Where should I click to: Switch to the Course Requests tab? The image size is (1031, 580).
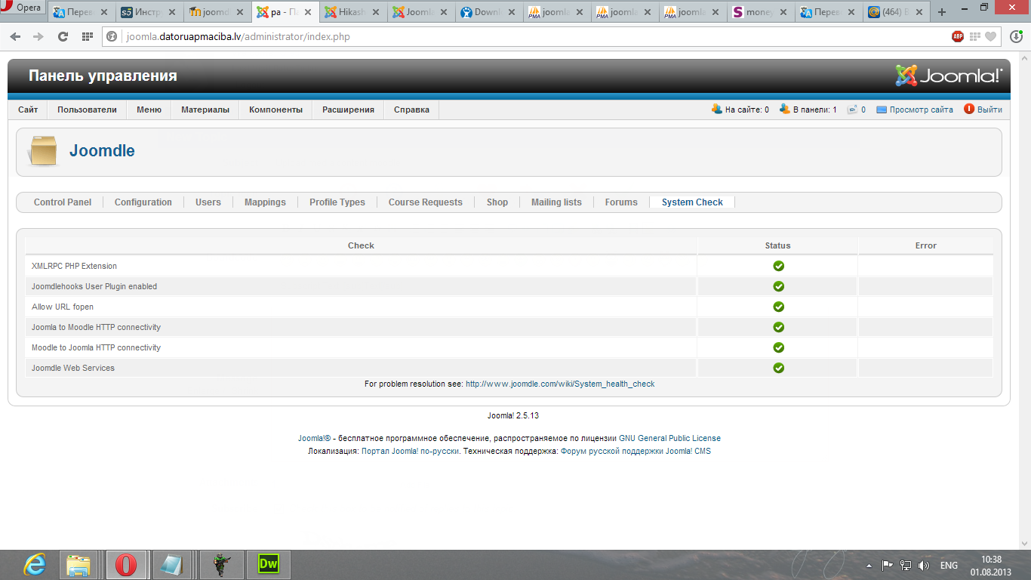tap(425, 202)
